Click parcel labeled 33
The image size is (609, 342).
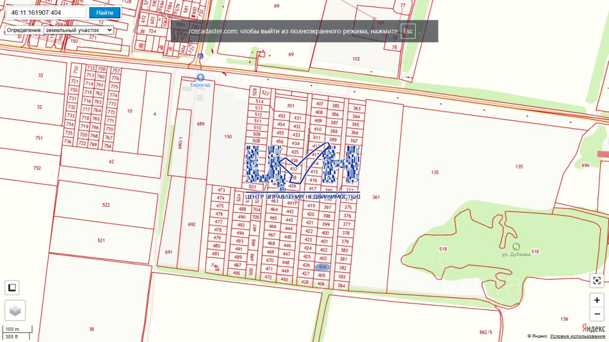point(40,75)
